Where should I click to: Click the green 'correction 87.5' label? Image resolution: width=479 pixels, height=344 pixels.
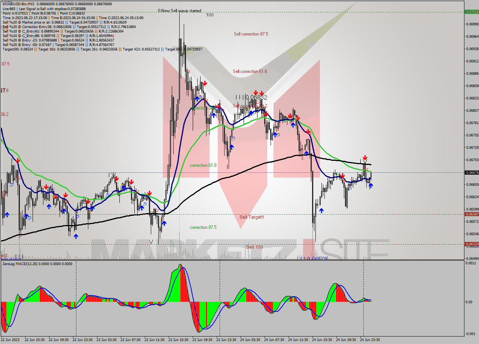[203, 227]
